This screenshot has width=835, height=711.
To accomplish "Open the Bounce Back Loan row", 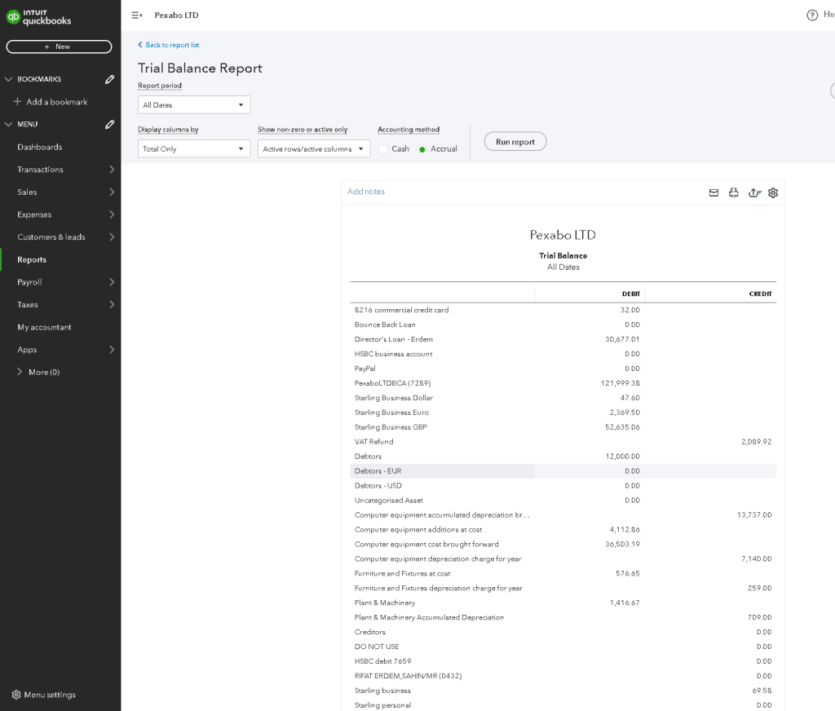I will click(385, 325).
